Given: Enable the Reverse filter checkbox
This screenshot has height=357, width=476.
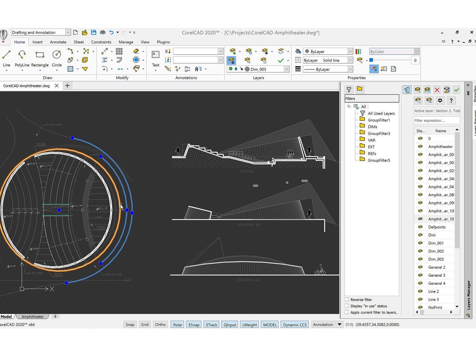Looking at the screenshot, I should point(347,299).
